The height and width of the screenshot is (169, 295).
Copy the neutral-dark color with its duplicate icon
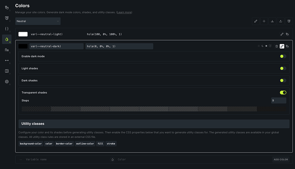[x=287, y=46]
